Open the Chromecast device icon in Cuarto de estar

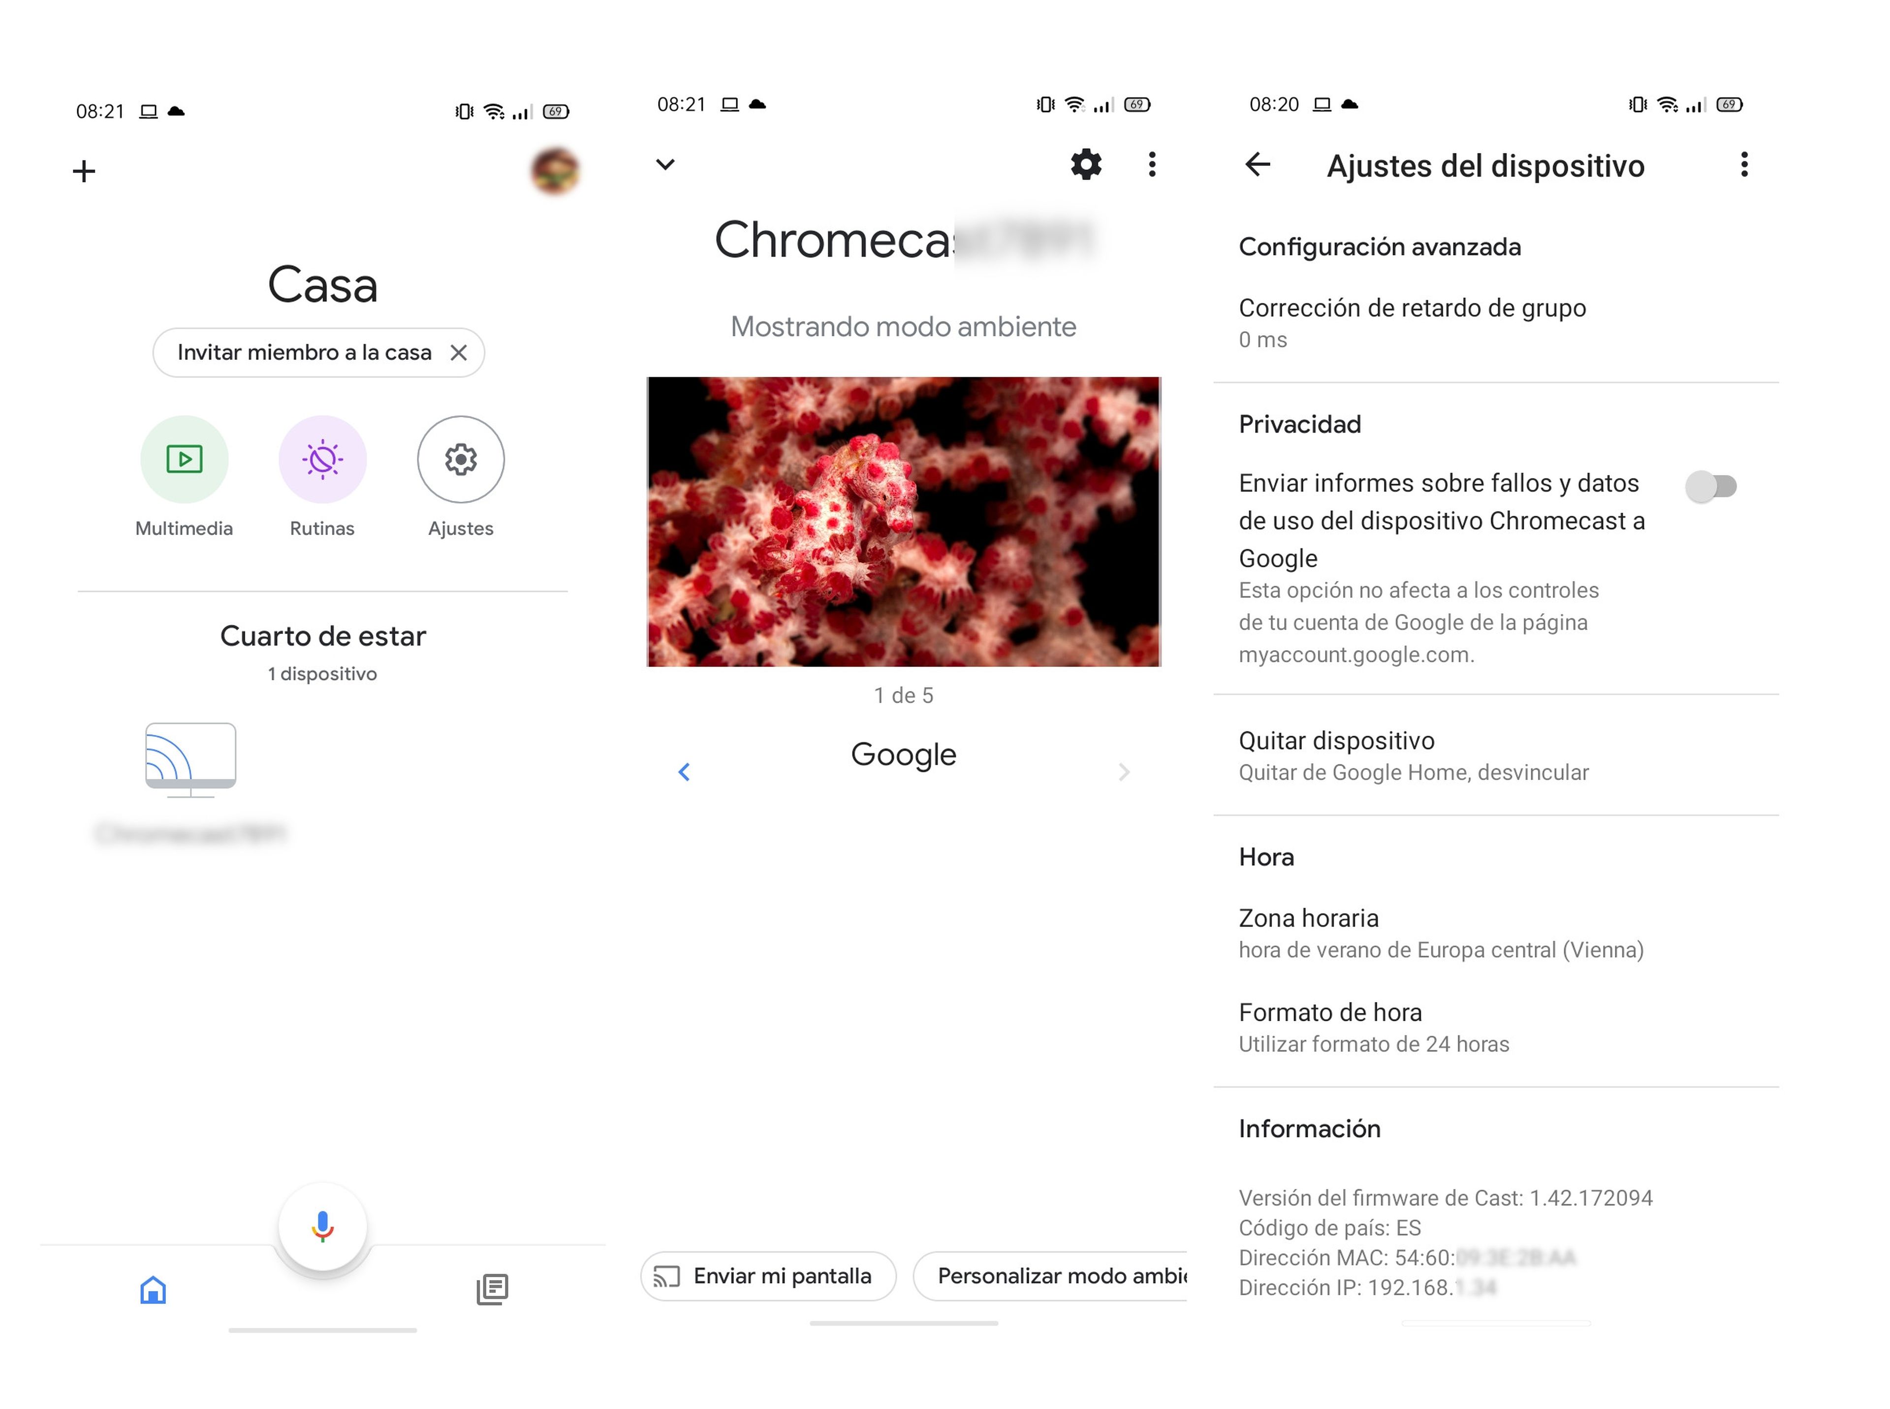pyautogui.click(x=190, y=760)
